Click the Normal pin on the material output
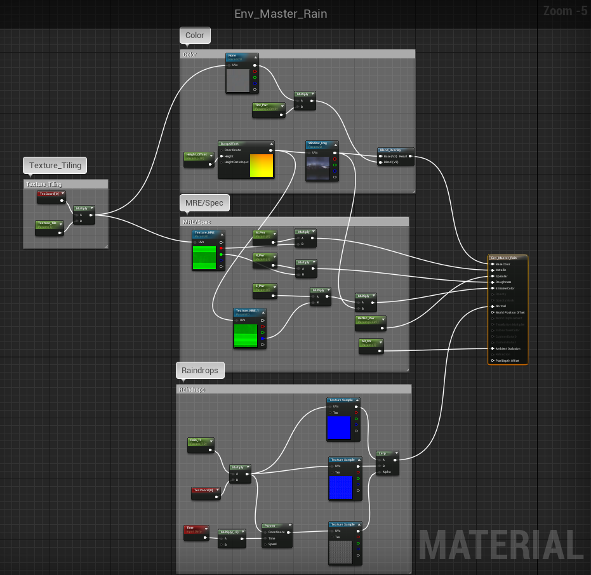Screen dimensions: 591x575 click(x=493, y=307)
